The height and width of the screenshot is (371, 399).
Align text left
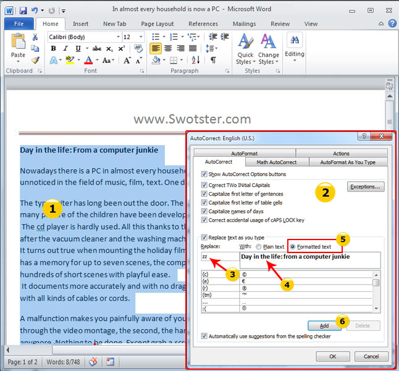tap(156, 48)
